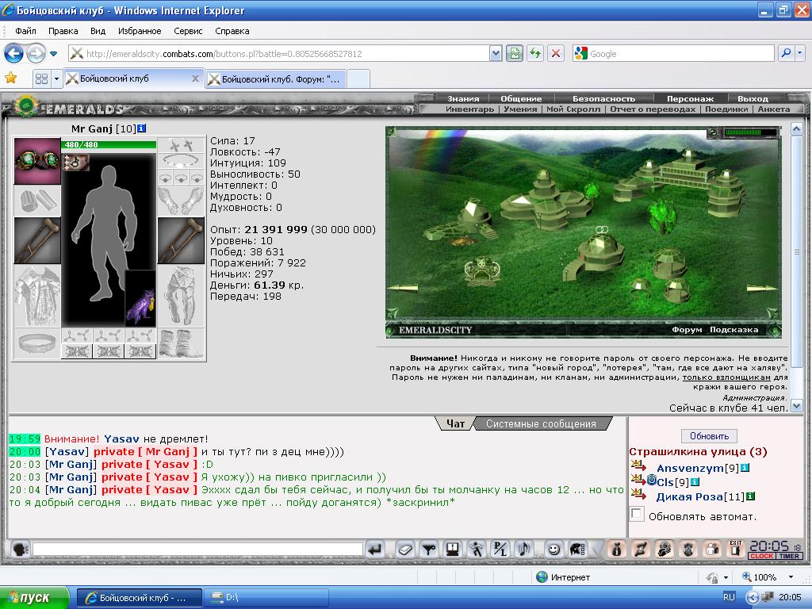Open info icon next to Дикая Роза[11]
The width and height of the screenshot is (812, 609).
coord(750,496)
